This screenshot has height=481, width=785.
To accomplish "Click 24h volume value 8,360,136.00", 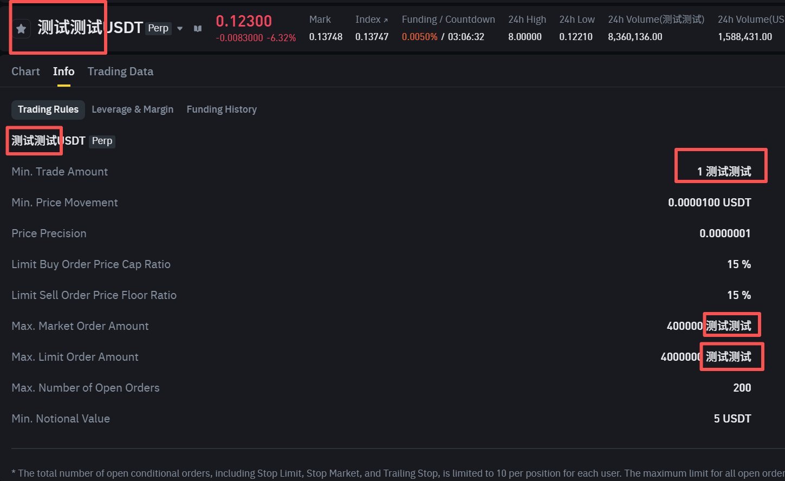I will (635, 37).
